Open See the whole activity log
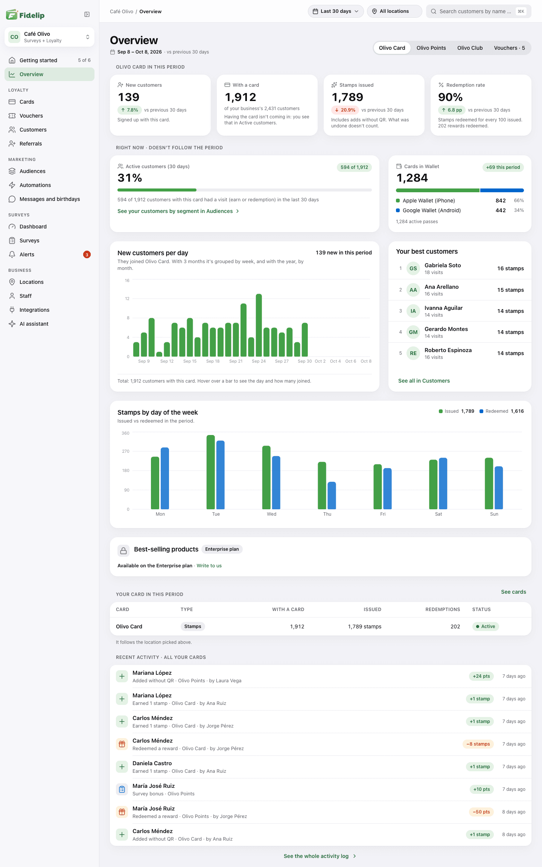 (x=320, y=856)
